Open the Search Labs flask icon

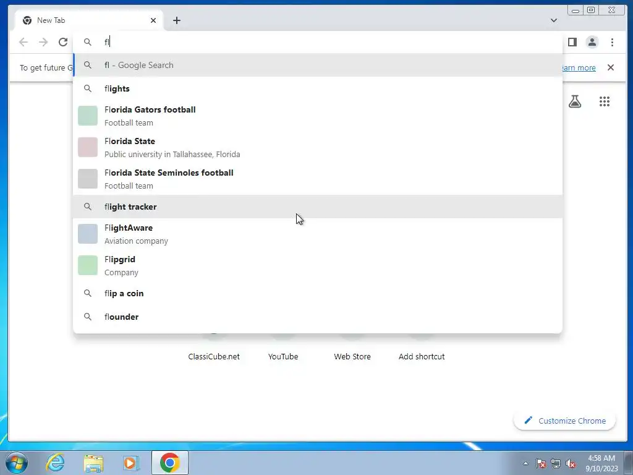click(x=575, y=101)
